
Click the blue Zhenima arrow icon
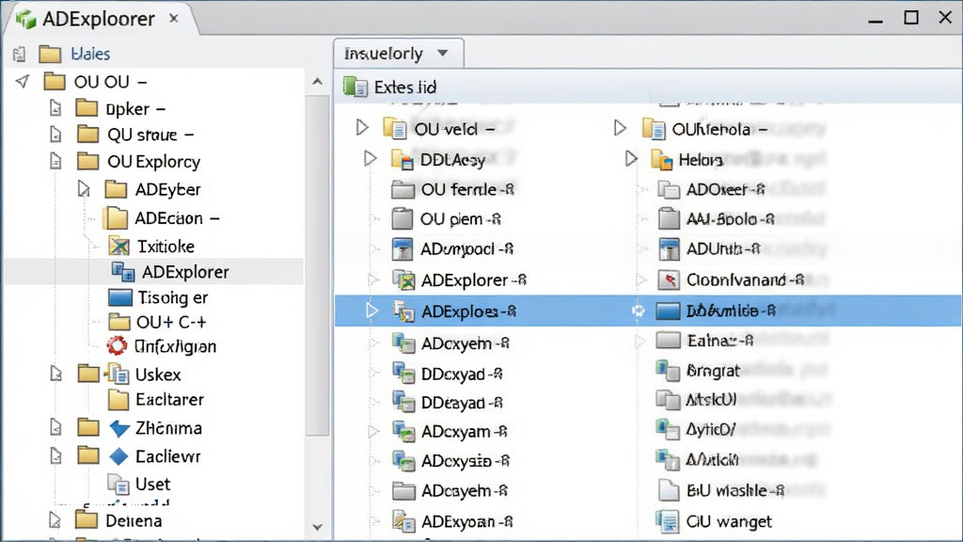pyautogui.click(x=119, y=428)
